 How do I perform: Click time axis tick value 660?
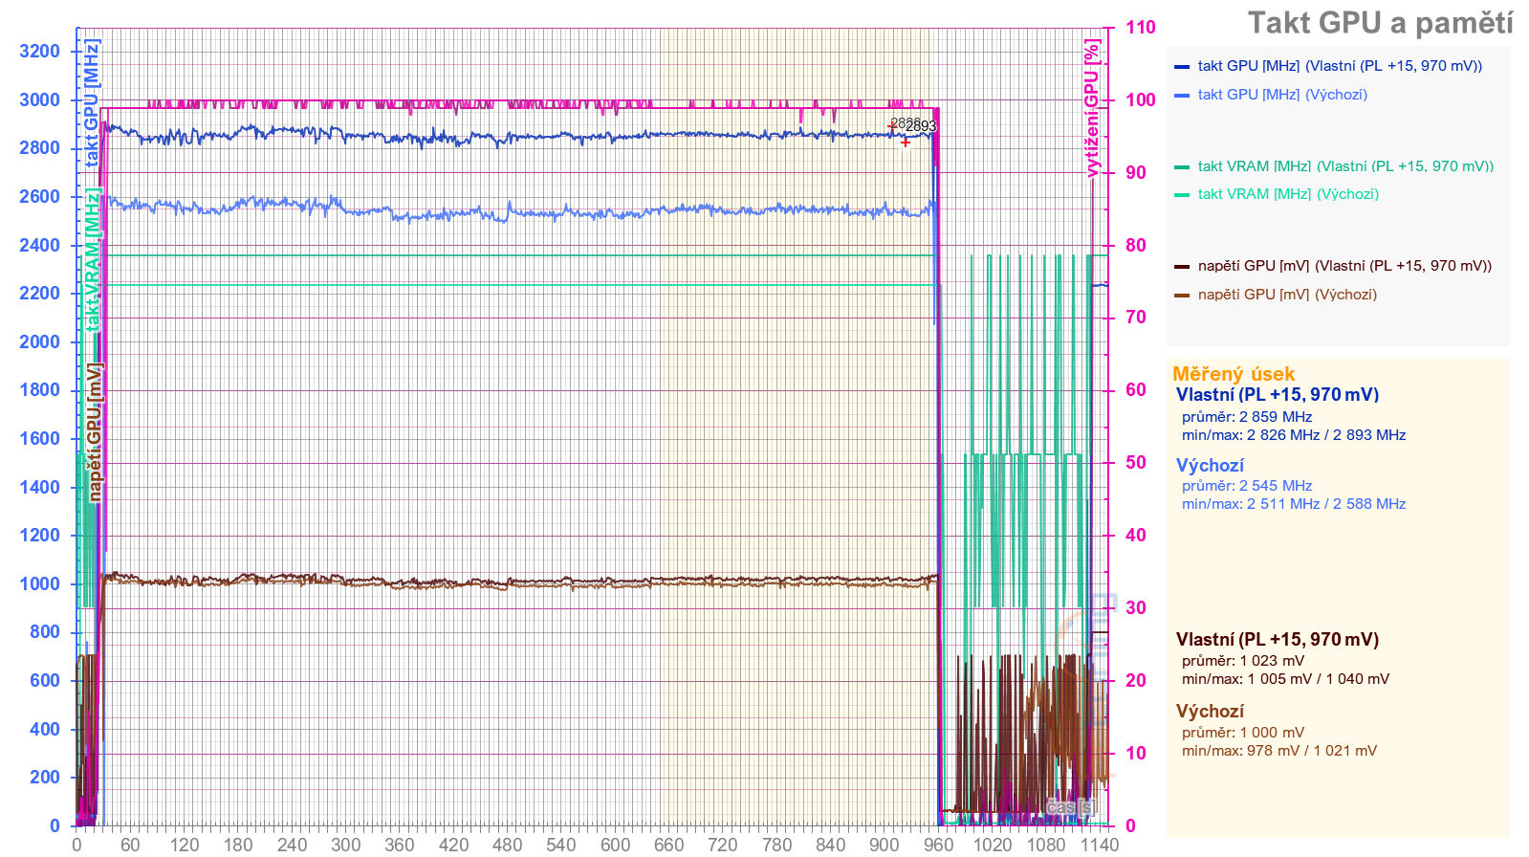668,845
